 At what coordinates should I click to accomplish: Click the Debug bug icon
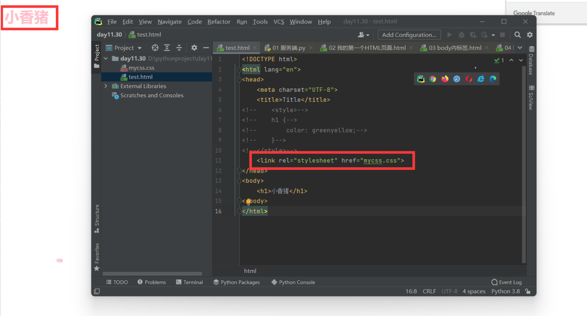[x=461, y=35]
